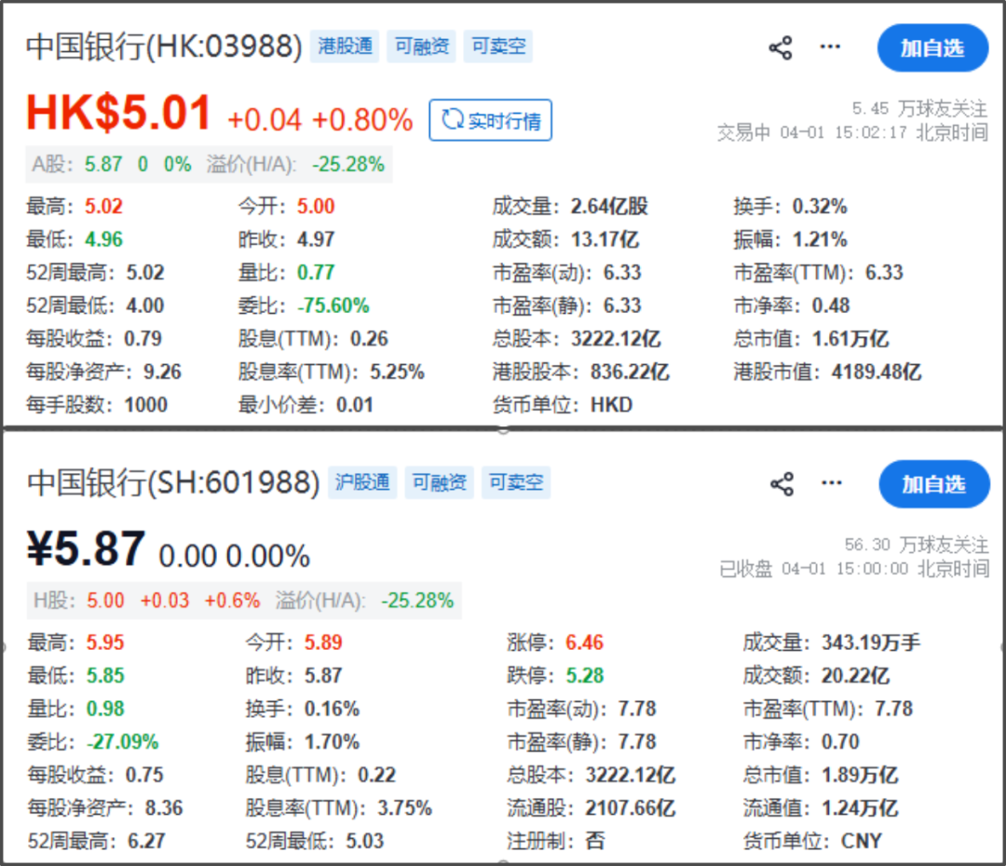1006x866 pixels.
Task: Open the H股 5.00 quote link
Action: pyautogui.click(x=104, y=601)
